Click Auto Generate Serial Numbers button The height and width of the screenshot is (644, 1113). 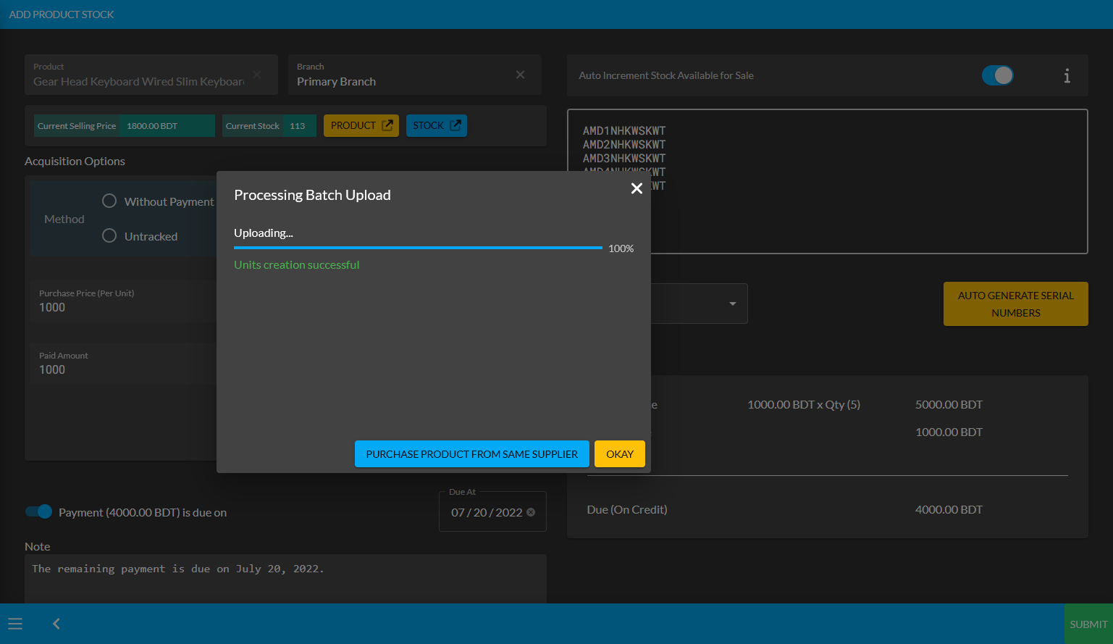(1016, 304)
